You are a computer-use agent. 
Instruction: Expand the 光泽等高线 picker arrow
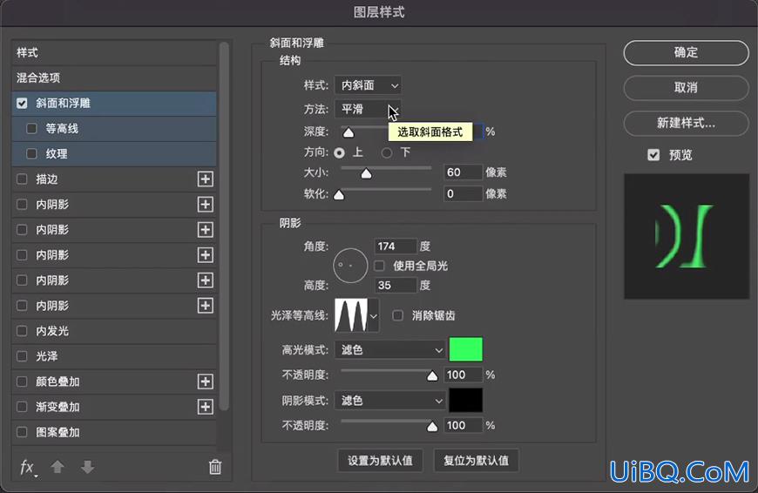374,316
